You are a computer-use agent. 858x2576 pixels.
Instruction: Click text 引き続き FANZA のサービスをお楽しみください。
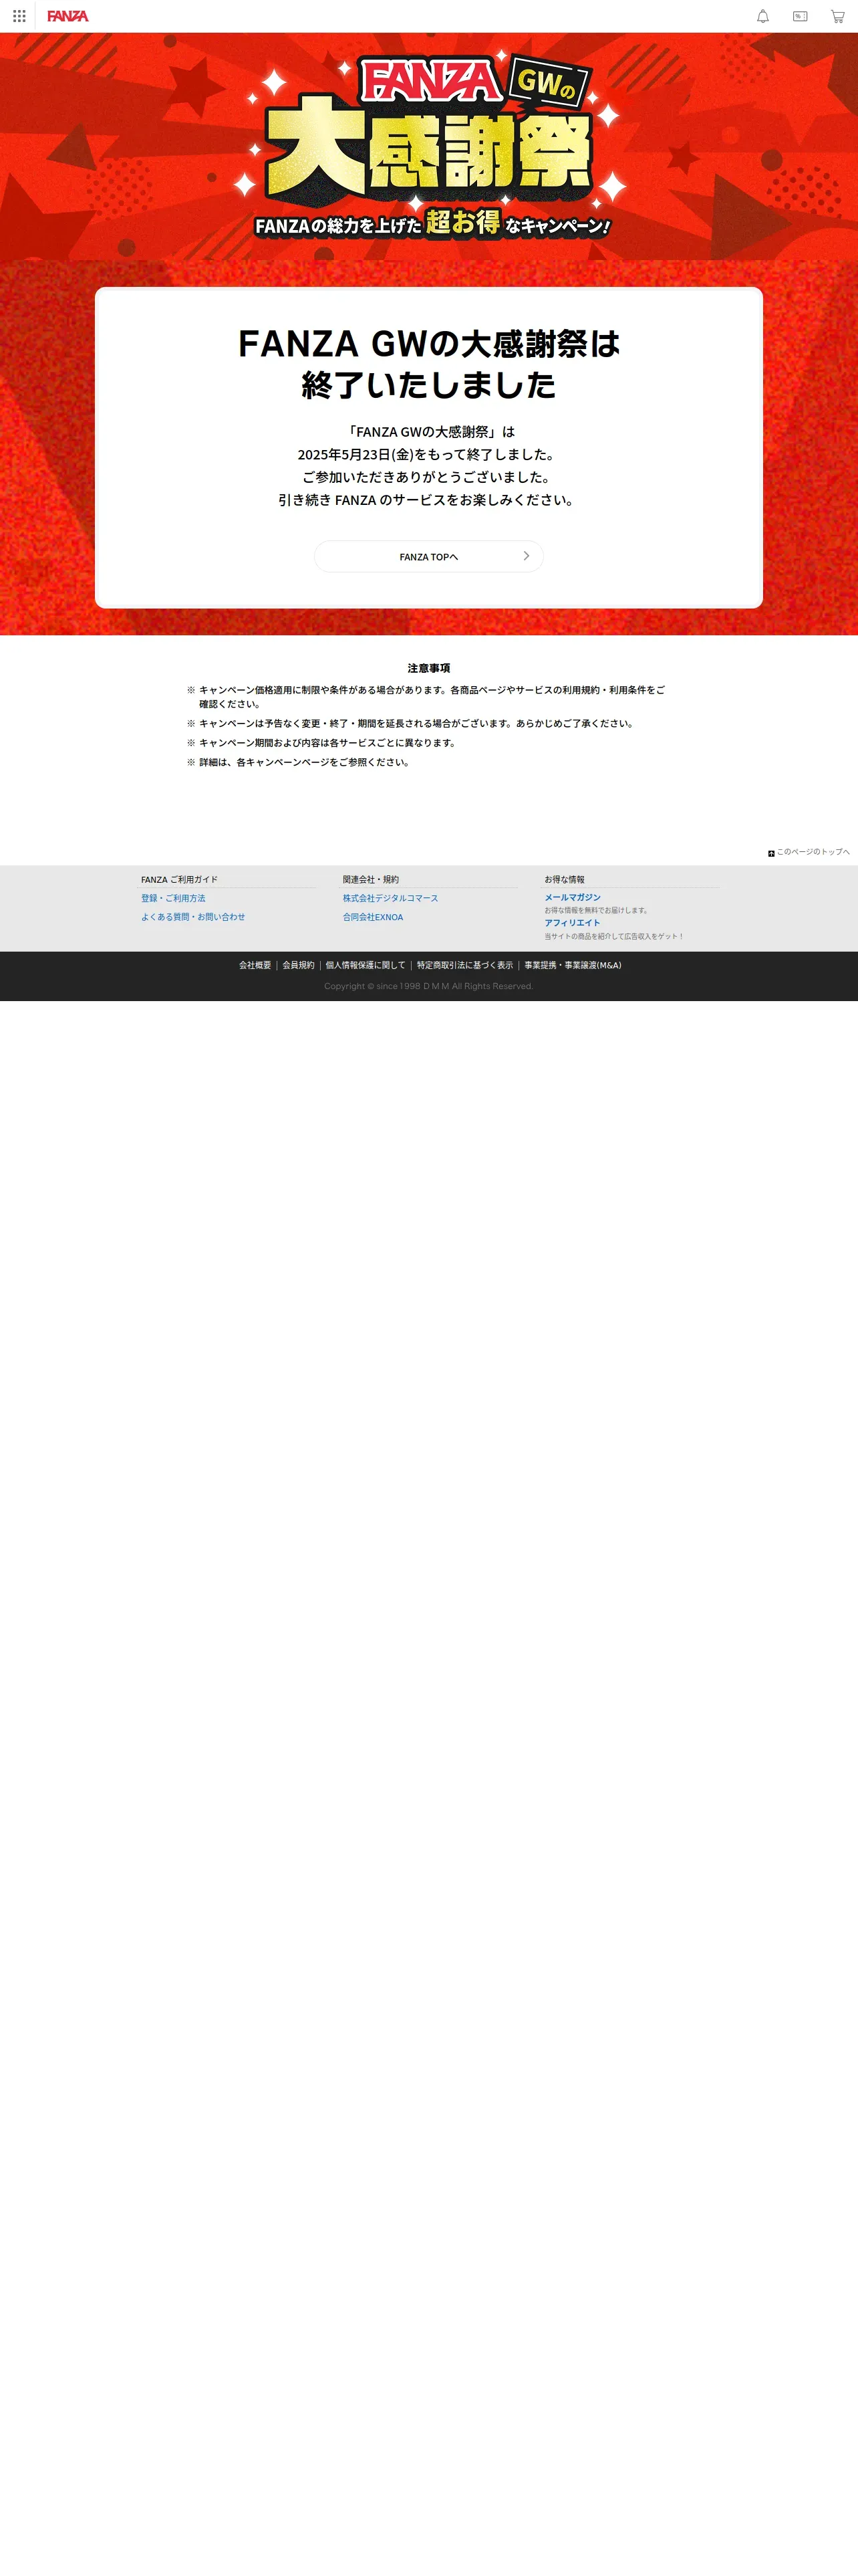(x=428, y=500)
